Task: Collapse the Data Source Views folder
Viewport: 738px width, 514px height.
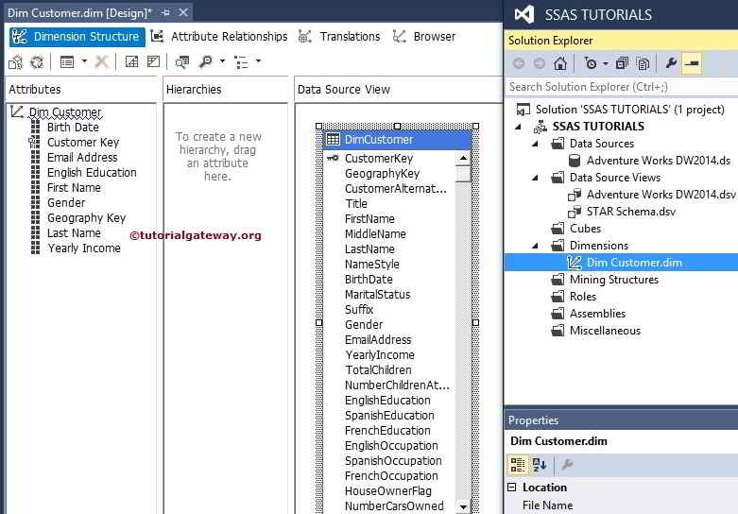Action: pos(535,178)
